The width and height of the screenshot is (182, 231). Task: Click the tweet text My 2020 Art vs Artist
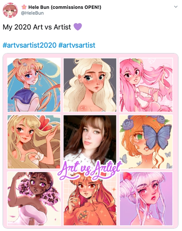click(37, 27)
